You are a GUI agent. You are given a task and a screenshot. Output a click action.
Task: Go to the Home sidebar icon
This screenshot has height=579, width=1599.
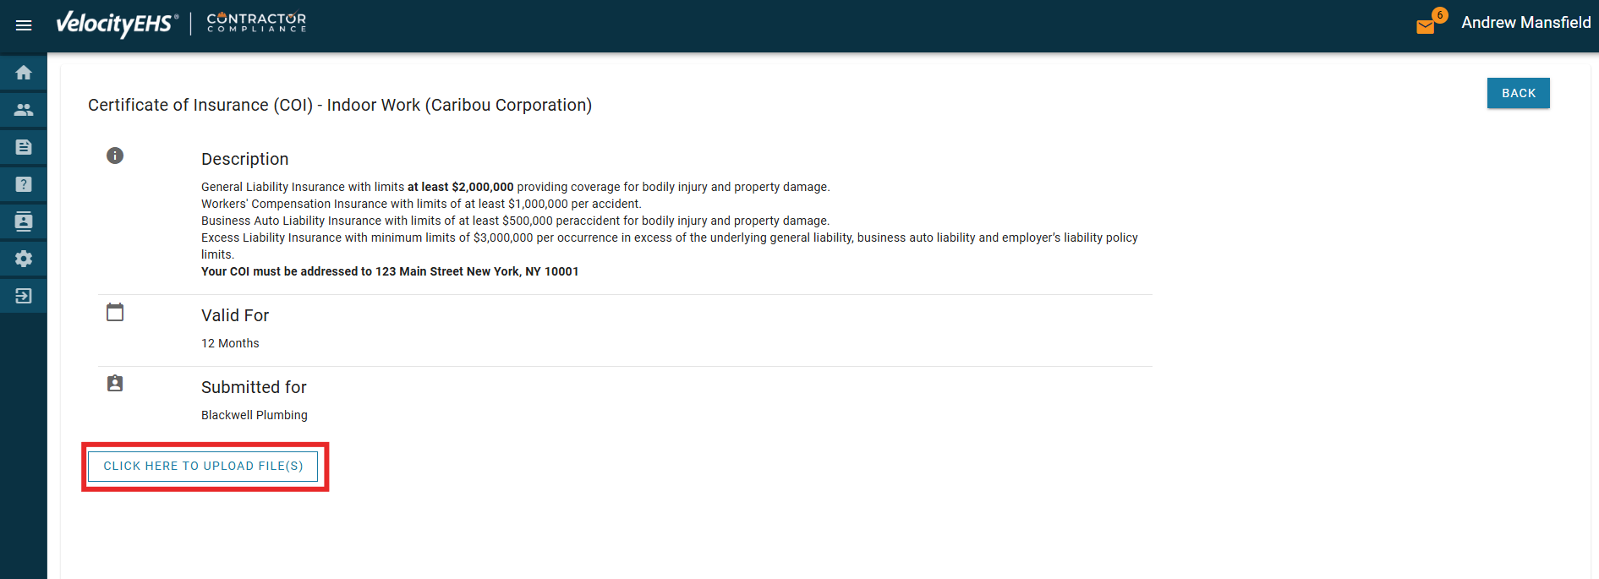(x=24, y=73)
